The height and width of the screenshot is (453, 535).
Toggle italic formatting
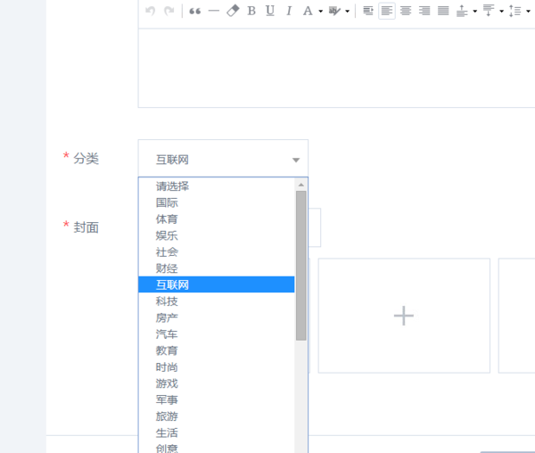[289, 11]
